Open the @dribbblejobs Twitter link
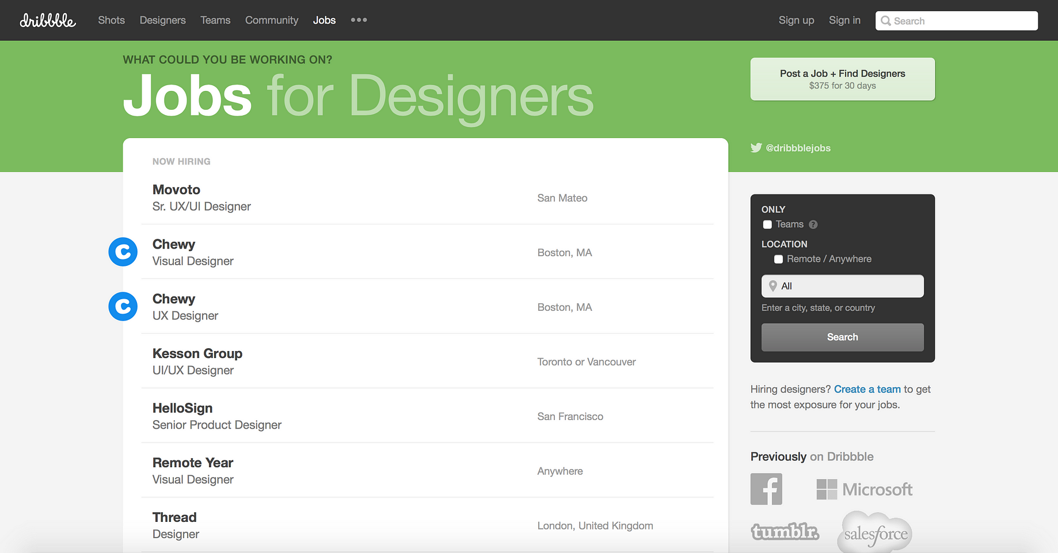Image resolution: width=1058 pixels, height=553 pixels. [798, 148]
